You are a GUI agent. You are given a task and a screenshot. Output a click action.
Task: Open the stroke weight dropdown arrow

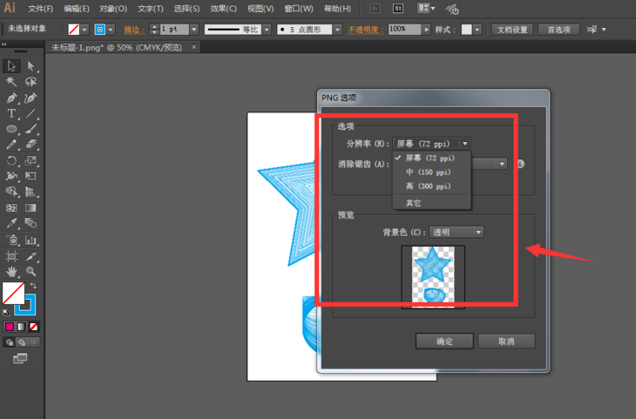194,30
